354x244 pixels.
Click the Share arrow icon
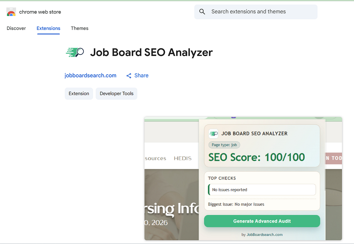click(x=129, y=76)
